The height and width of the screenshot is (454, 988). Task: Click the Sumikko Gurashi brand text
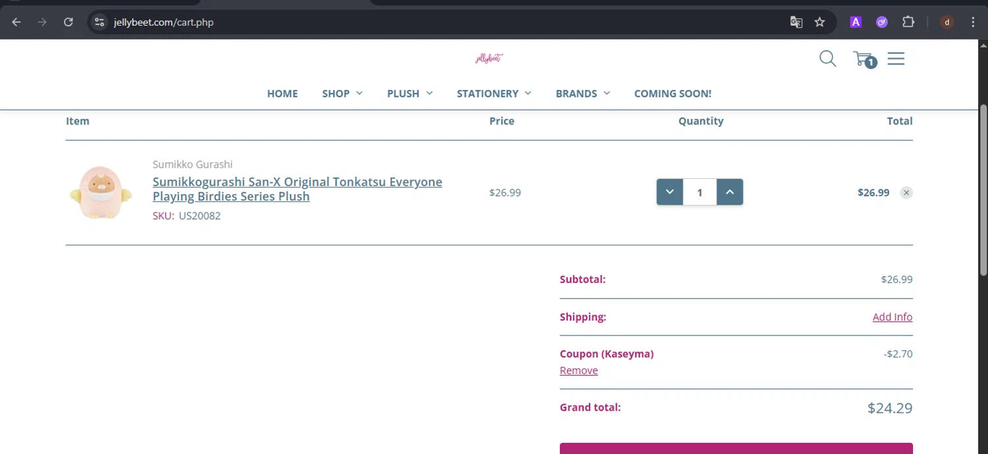pos(192,164)
